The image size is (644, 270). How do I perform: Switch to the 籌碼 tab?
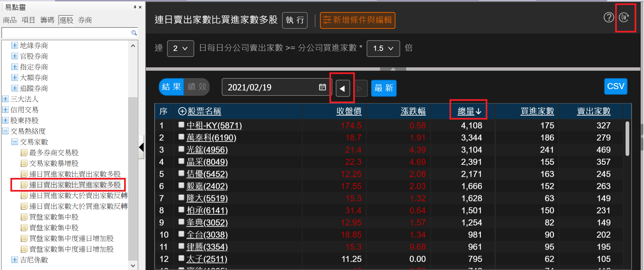click(x=47, y=20)
